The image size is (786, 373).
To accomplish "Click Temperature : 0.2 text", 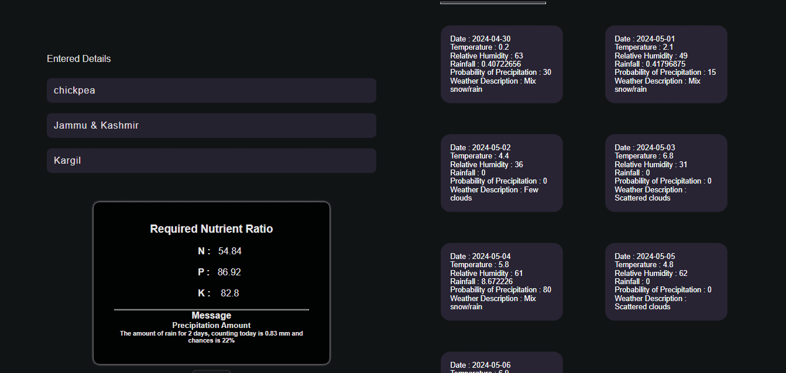I will tap(479, 47).
